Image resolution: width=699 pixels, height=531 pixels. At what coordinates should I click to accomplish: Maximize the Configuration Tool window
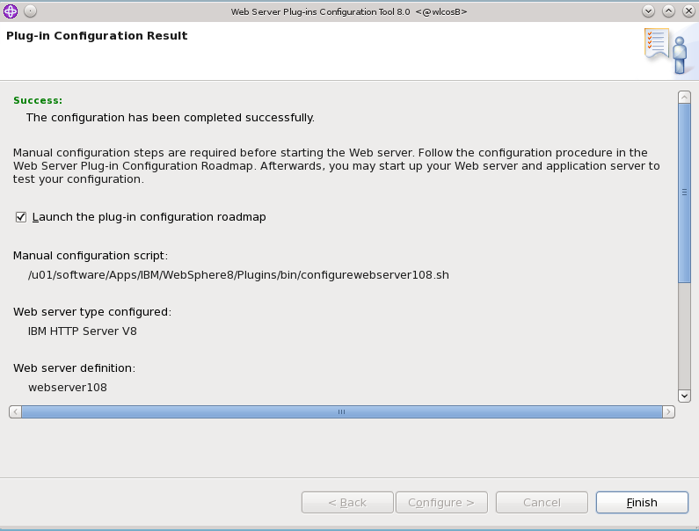pos(668,11)
